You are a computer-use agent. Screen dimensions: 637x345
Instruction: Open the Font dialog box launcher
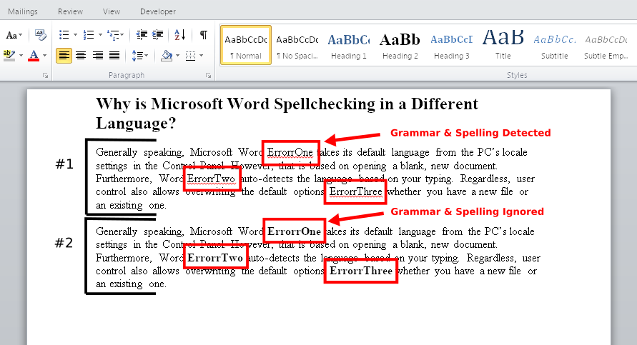[46, 76]
